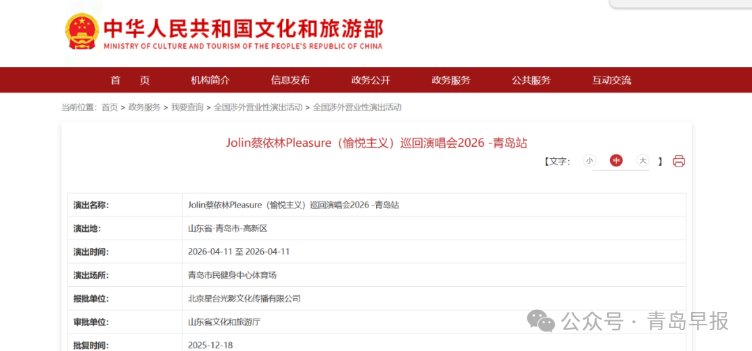The width and height of the screenshot is (752, 351).
Task: Click the 报批单位 label cell
Action: pyautogui.click(x=125, y=298)
